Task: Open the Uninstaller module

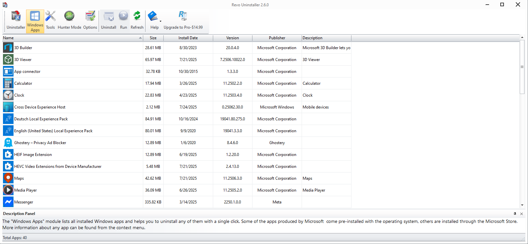Action: click(x=16, y=20)
